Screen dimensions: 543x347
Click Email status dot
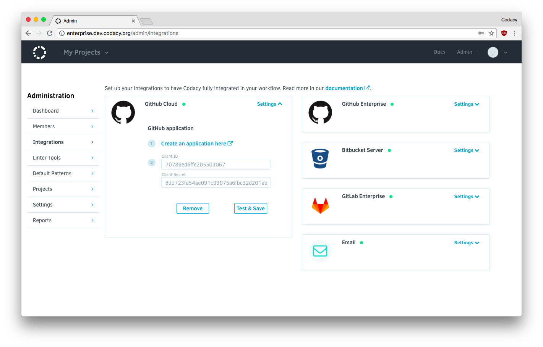[361, 243]
